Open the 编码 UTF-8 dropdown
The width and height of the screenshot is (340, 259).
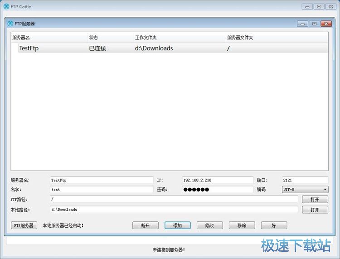(x=305, y=189)
